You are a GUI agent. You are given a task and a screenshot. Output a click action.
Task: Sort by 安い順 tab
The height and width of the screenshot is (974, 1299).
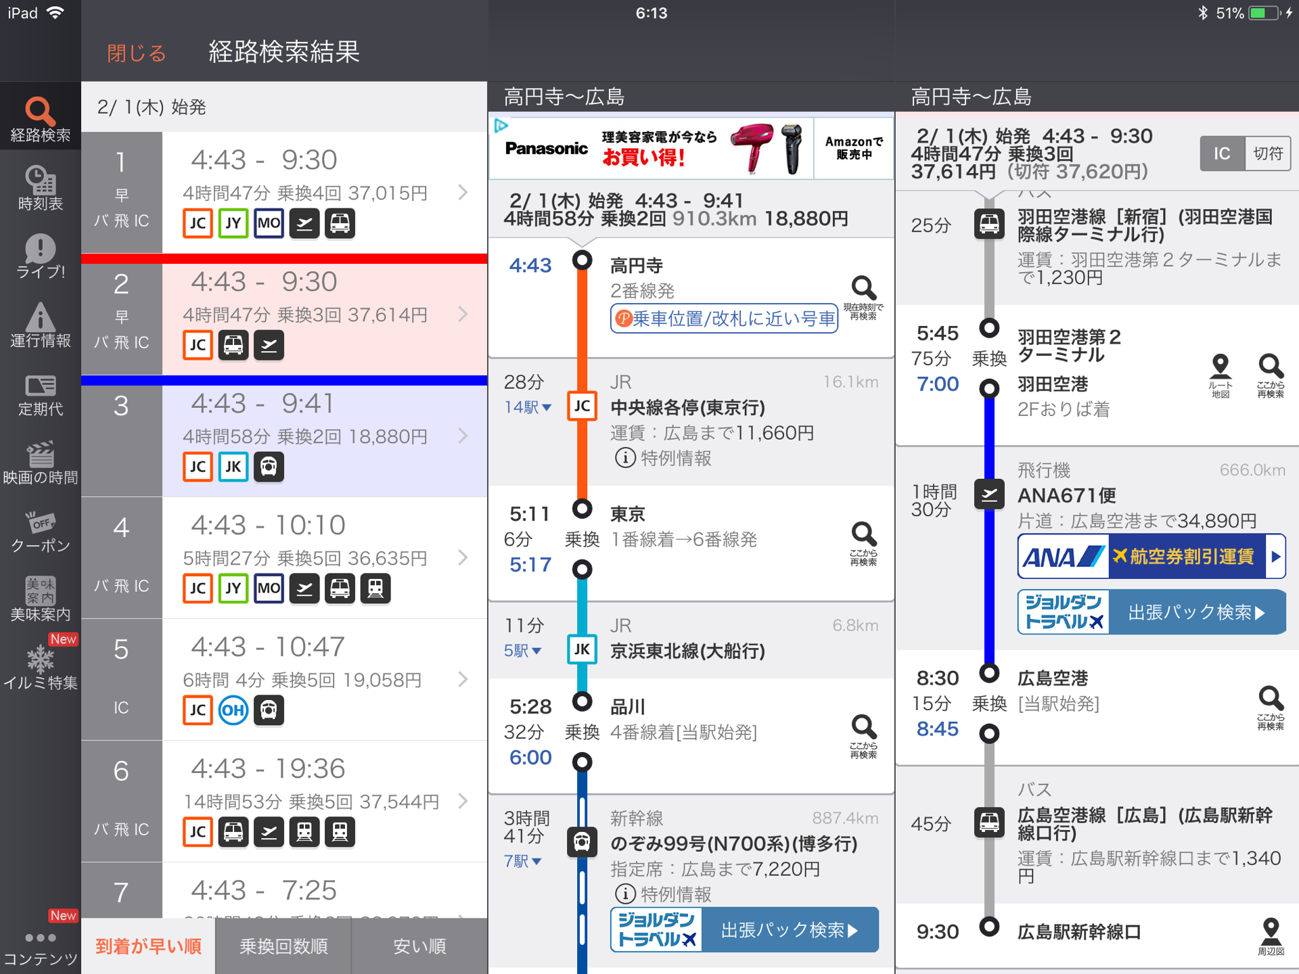[419, 946]
